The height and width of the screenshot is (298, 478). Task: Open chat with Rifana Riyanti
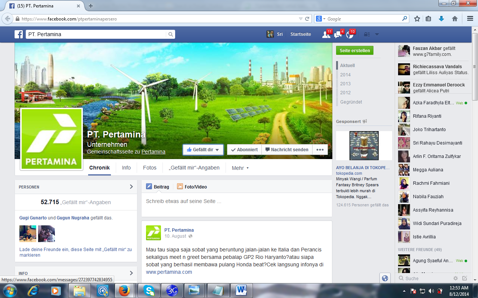433,116
